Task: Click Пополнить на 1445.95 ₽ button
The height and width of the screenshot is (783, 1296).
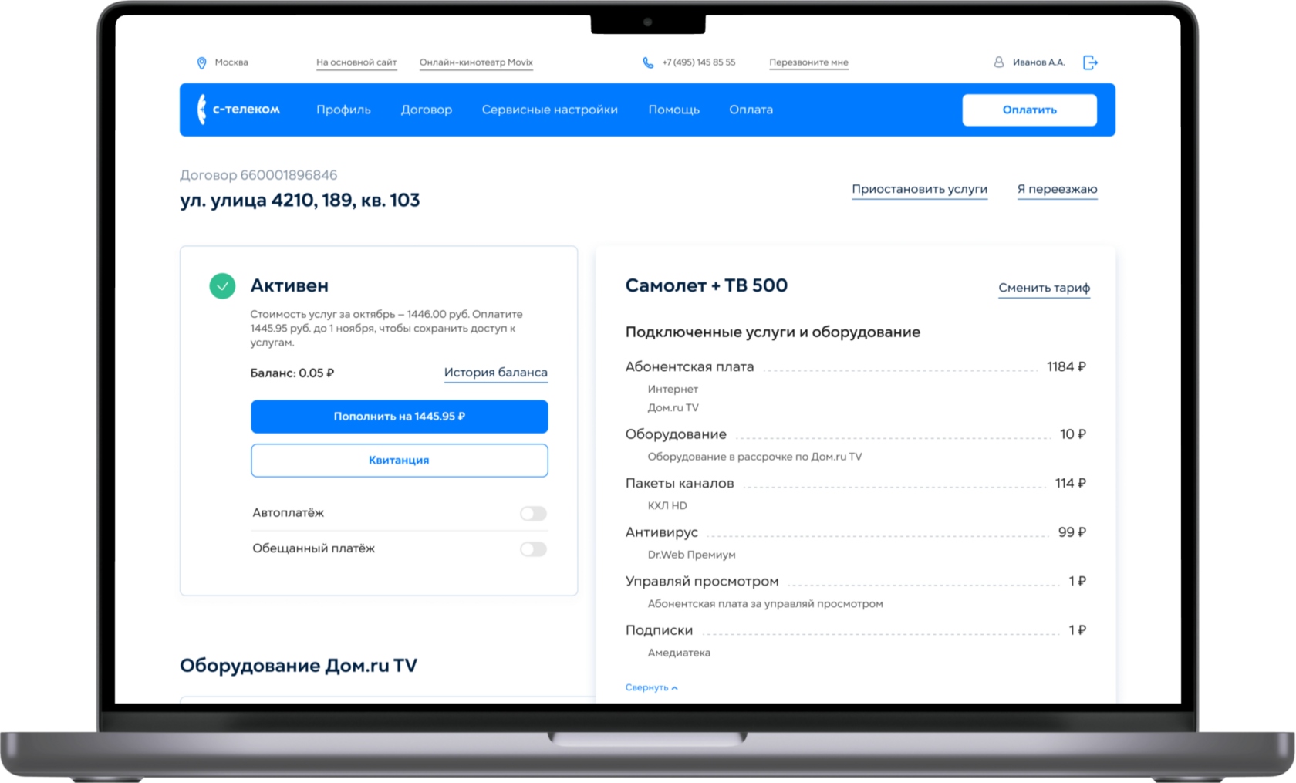Action: tap(399, 417)
